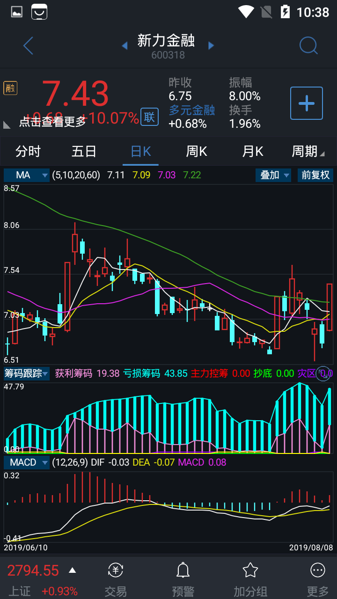Viewport: 337px width, 599px height.
Task: Tap the start date 2019/06/10
Action: [26, 547]
